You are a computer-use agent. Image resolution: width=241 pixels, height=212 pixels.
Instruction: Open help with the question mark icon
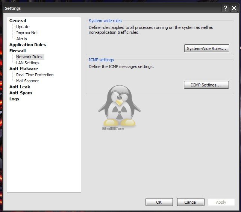click(x=225, y=8)
